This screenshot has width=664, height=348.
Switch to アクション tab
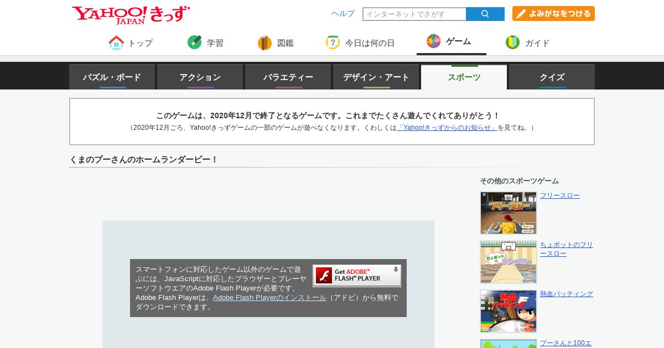[200, 77]
